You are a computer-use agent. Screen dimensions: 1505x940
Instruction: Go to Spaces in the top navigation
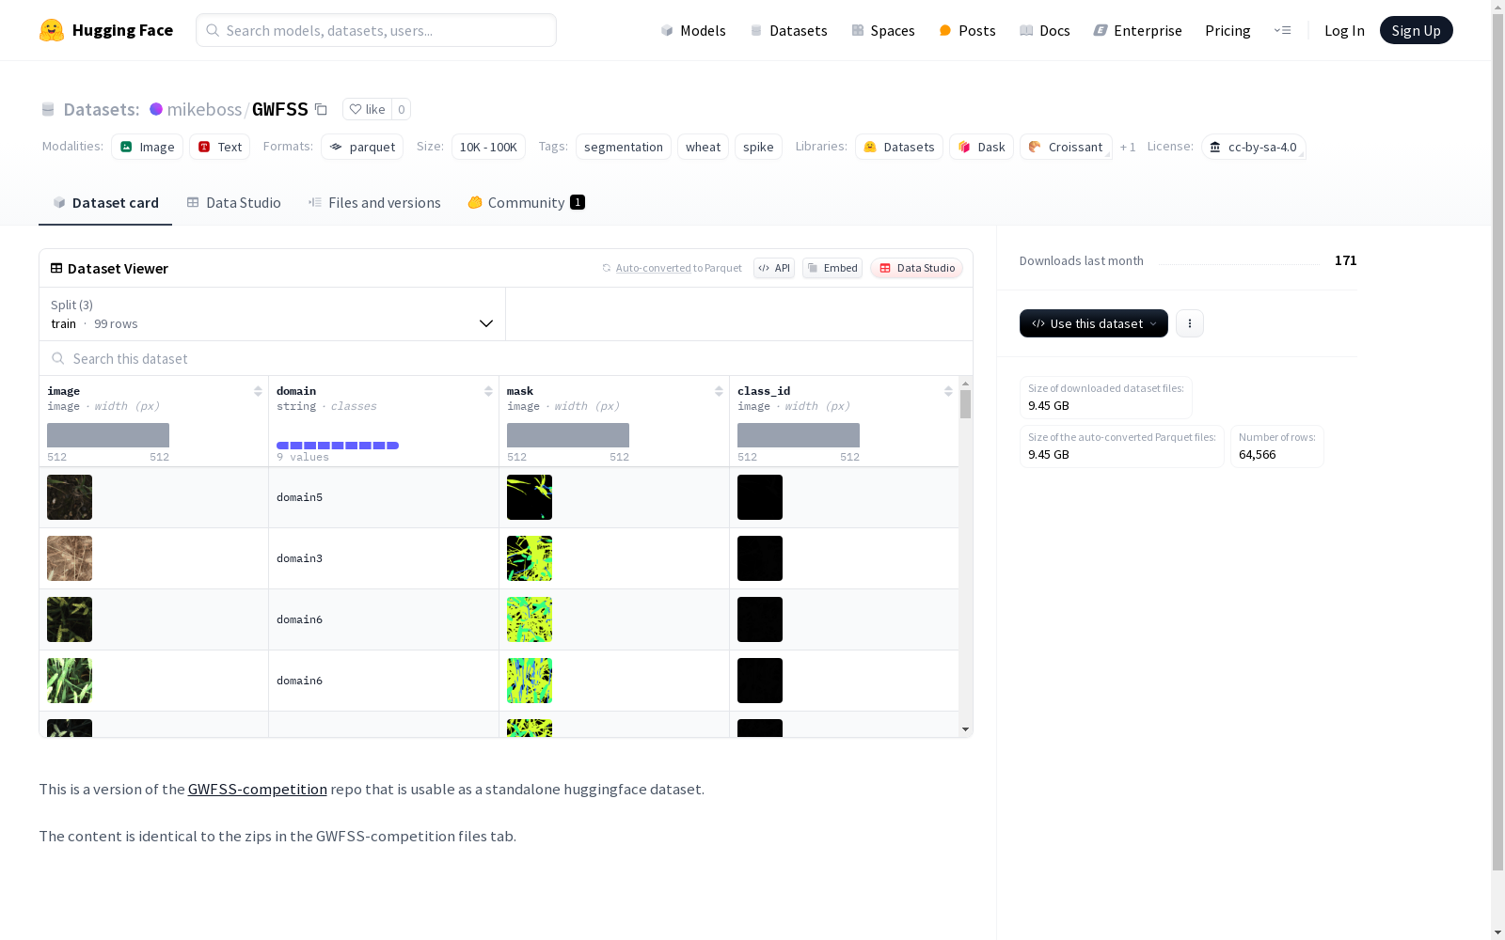pyautogui.click(x=883, y=30)
